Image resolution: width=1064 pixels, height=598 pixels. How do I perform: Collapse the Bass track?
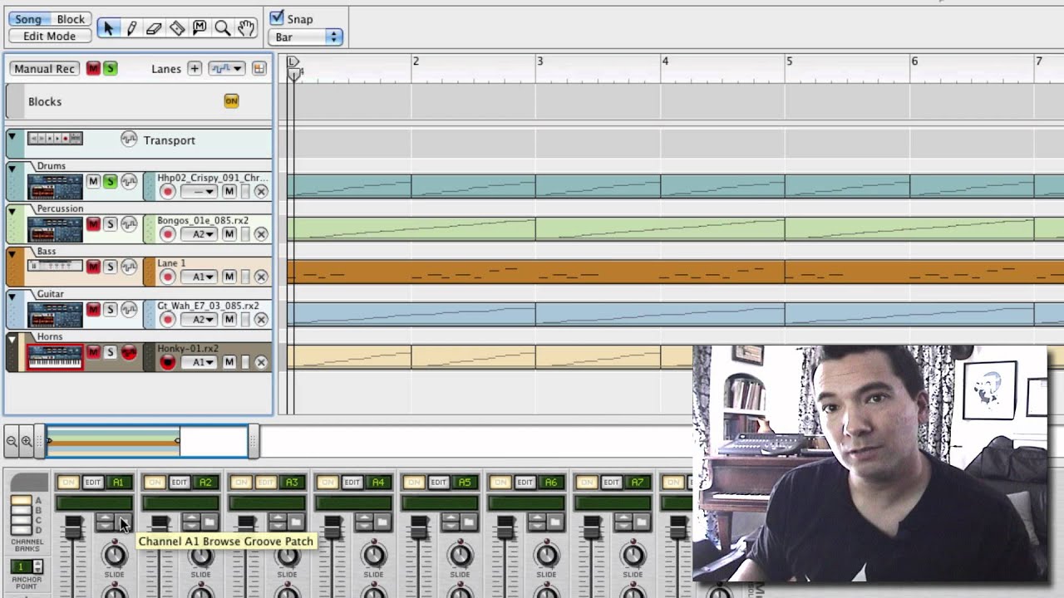coord(12,253)
